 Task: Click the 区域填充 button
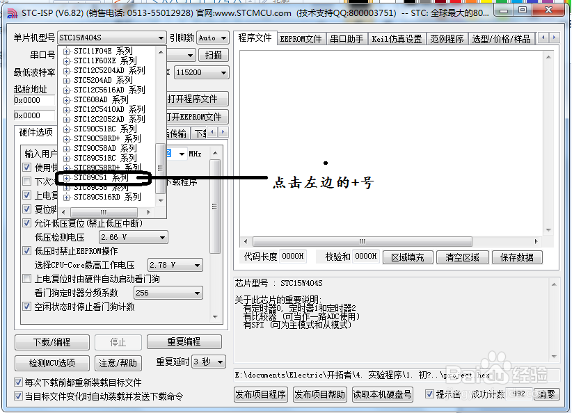[408, 257]
